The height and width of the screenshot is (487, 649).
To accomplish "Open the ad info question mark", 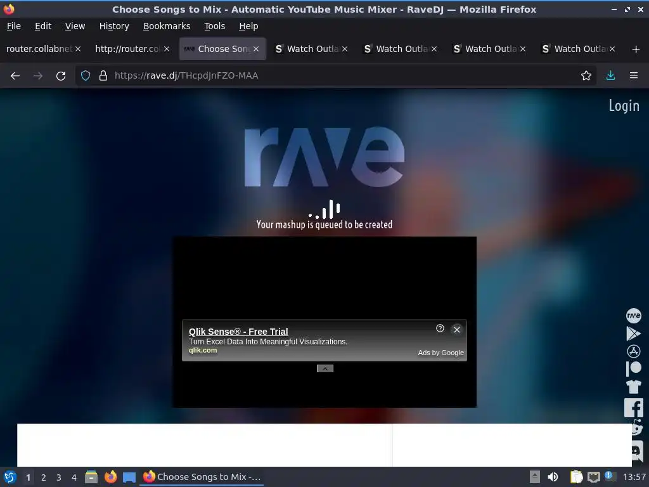I will (x=440, y=328).
